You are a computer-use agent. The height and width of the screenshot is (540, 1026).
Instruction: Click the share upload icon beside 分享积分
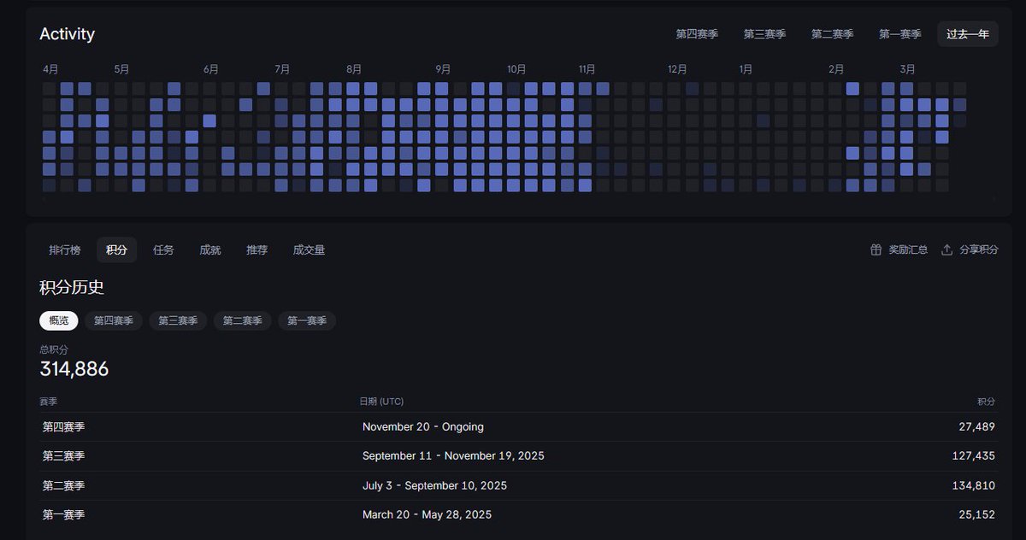[x=946, y=249]
